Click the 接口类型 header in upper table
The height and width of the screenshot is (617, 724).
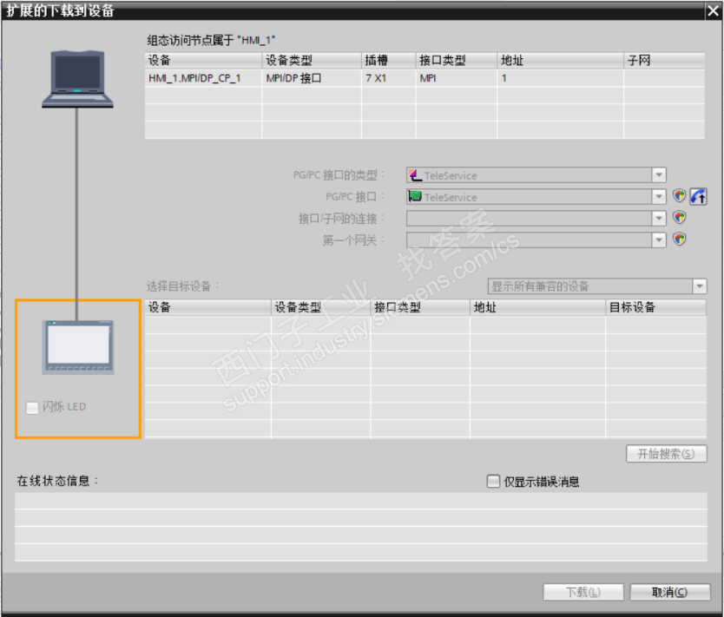pyautogui.click(x=457, y=60)
